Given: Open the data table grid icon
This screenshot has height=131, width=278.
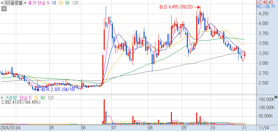Looking at the screenshot, I should [x=4, y=9].
